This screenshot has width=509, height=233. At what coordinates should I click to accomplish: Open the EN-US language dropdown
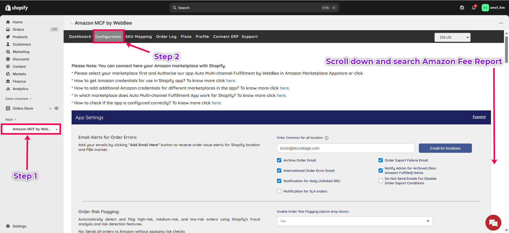click(452, 37)
